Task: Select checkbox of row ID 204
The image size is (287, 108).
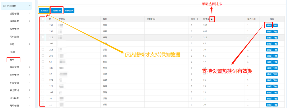Action: point(43,43)
